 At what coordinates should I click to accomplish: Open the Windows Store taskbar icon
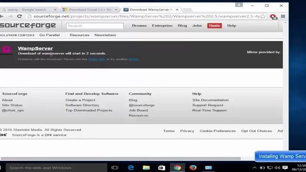pos(162,168)
